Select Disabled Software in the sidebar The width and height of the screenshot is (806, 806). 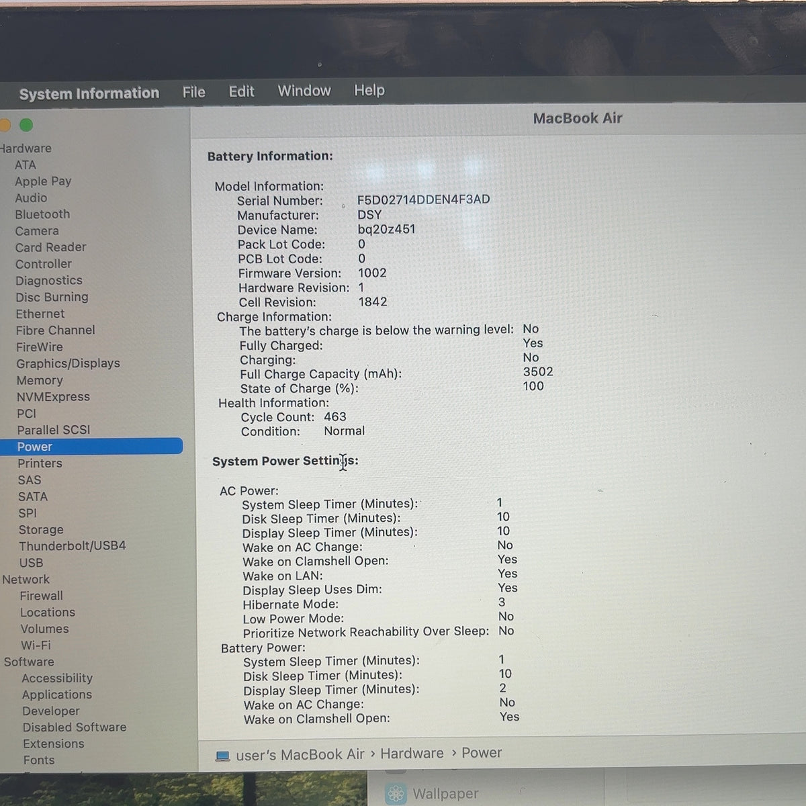pos(75,727)
